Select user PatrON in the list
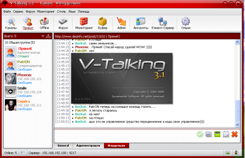The height and width of the screenshot is (158, 245). click(x=28, y=65)
